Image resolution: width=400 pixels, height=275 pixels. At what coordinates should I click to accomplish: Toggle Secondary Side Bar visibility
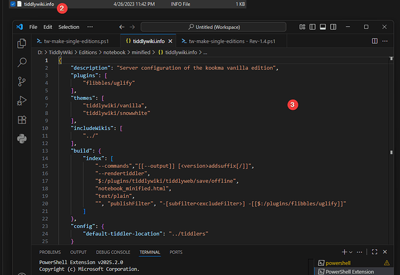(x=333, y=27)
